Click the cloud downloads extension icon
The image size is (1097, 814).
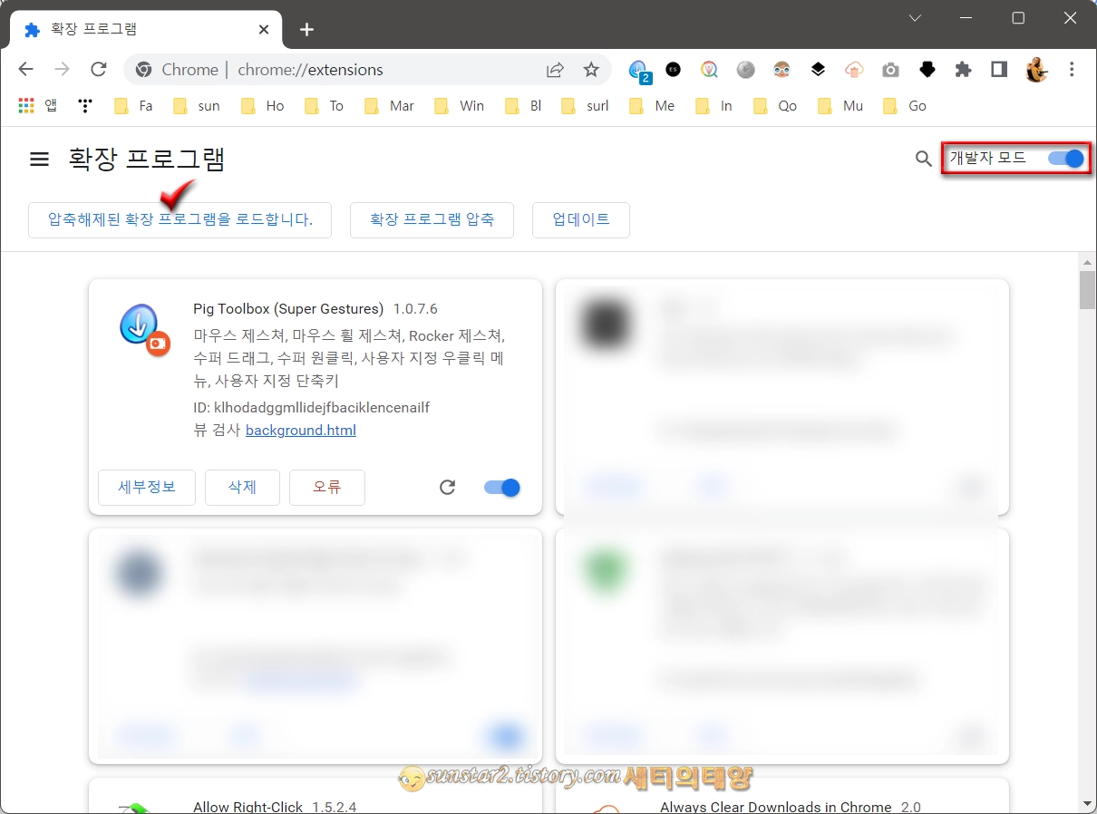pyautogui.click(x=854, y=69)
